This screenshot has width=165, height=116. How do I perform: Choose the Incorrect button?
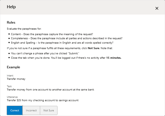pos(31,111)
